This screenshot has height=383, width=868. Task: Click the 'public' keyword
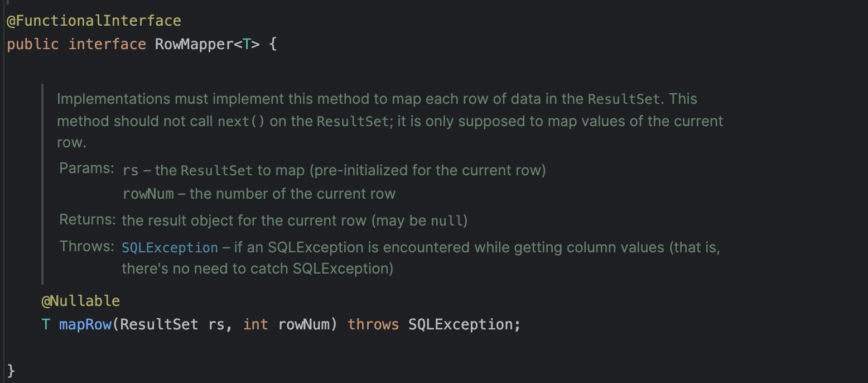point(32,44)
